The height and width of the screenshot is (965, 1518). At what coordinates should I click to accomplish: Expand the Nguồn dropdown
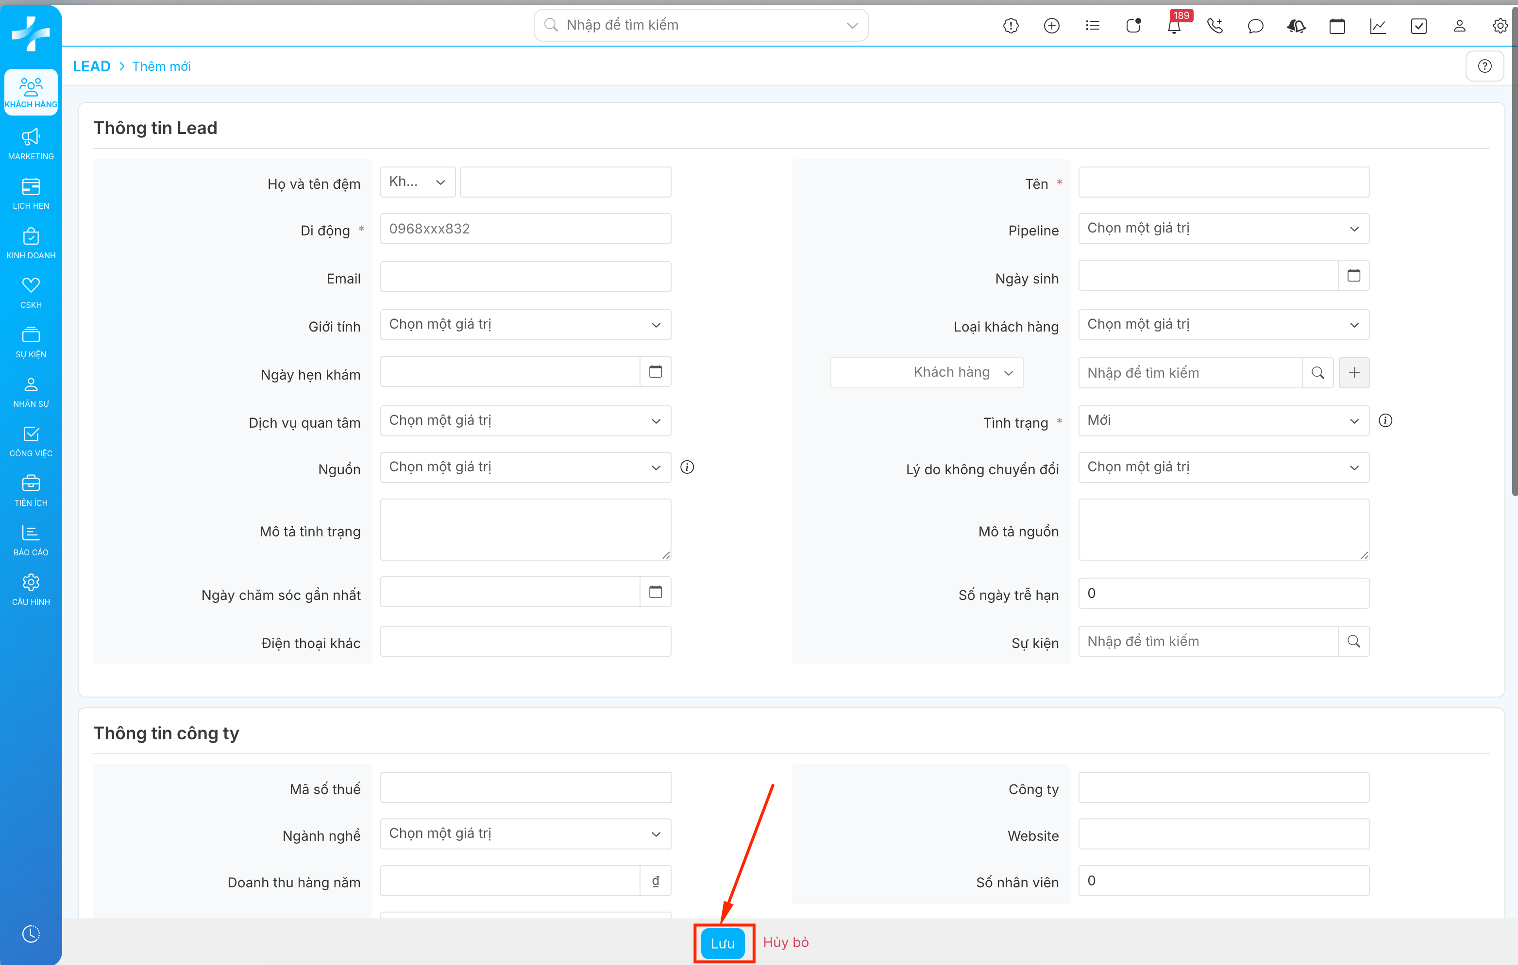tap(525, 467)
